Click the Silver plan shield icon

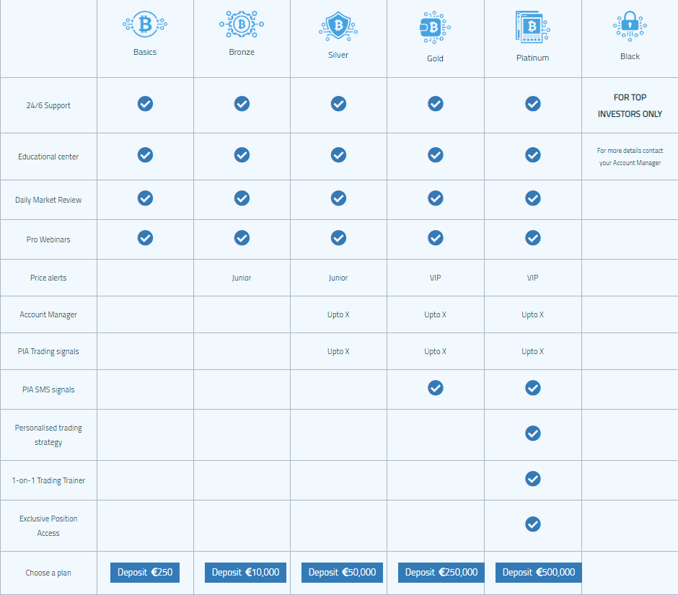click(x=338, y=27)
